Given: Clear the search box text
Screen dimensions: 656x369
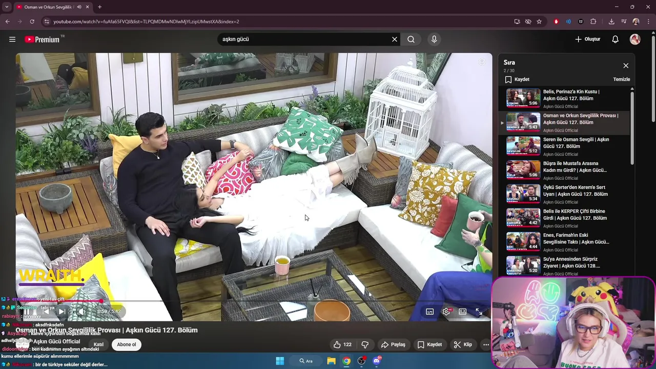Looking at the screenshot, I should click(x=395, y=39).
